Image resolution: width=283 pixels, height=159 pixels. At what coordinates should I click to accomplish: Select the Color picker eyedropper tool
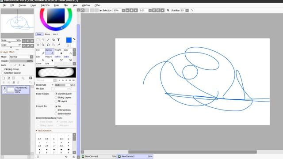click(58, 45)
